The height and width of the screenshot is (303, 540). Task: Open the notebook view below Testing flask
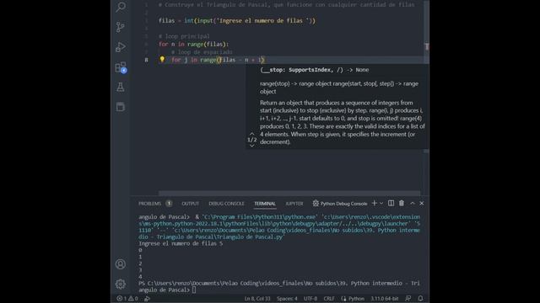(121, 107)
